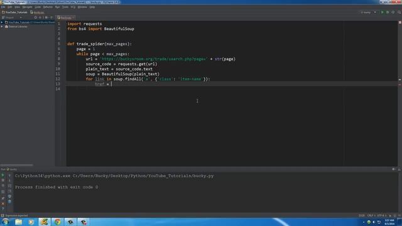This screenshot has height=226, width=402.
Task: Open the Run menu
Action: click(57, 7)
